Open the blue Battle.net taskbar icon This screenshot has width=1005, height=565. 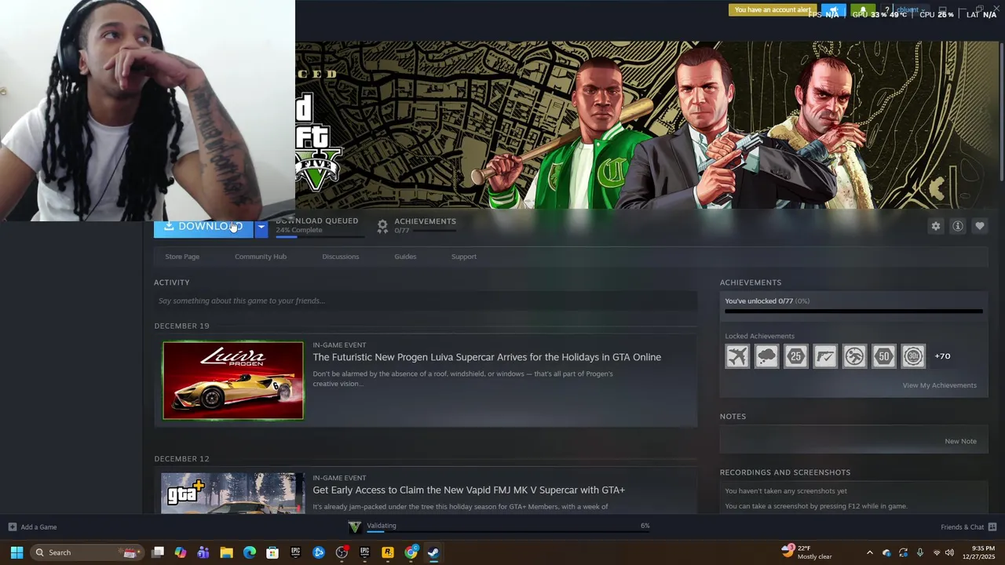pyautogui.click(x=319, y=552)
